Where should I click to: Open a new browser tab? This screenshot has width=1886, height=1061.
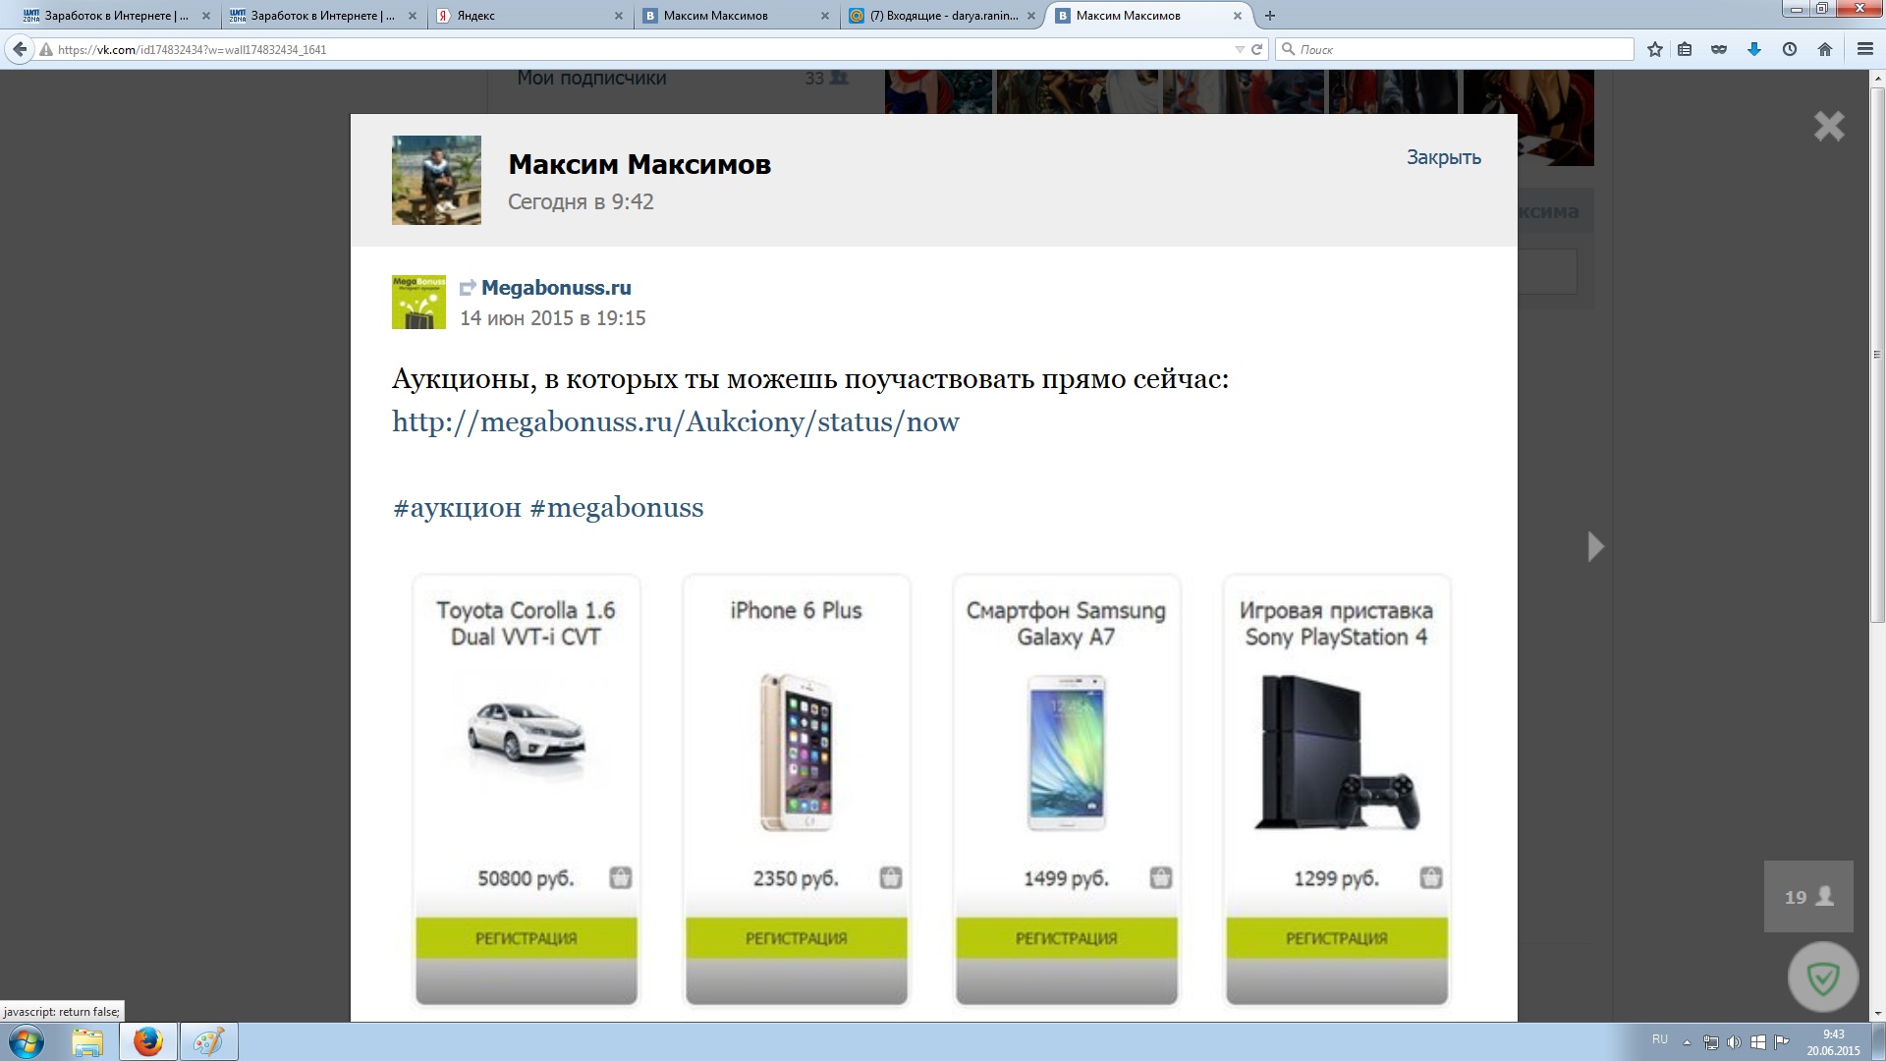click(1270, 16)
